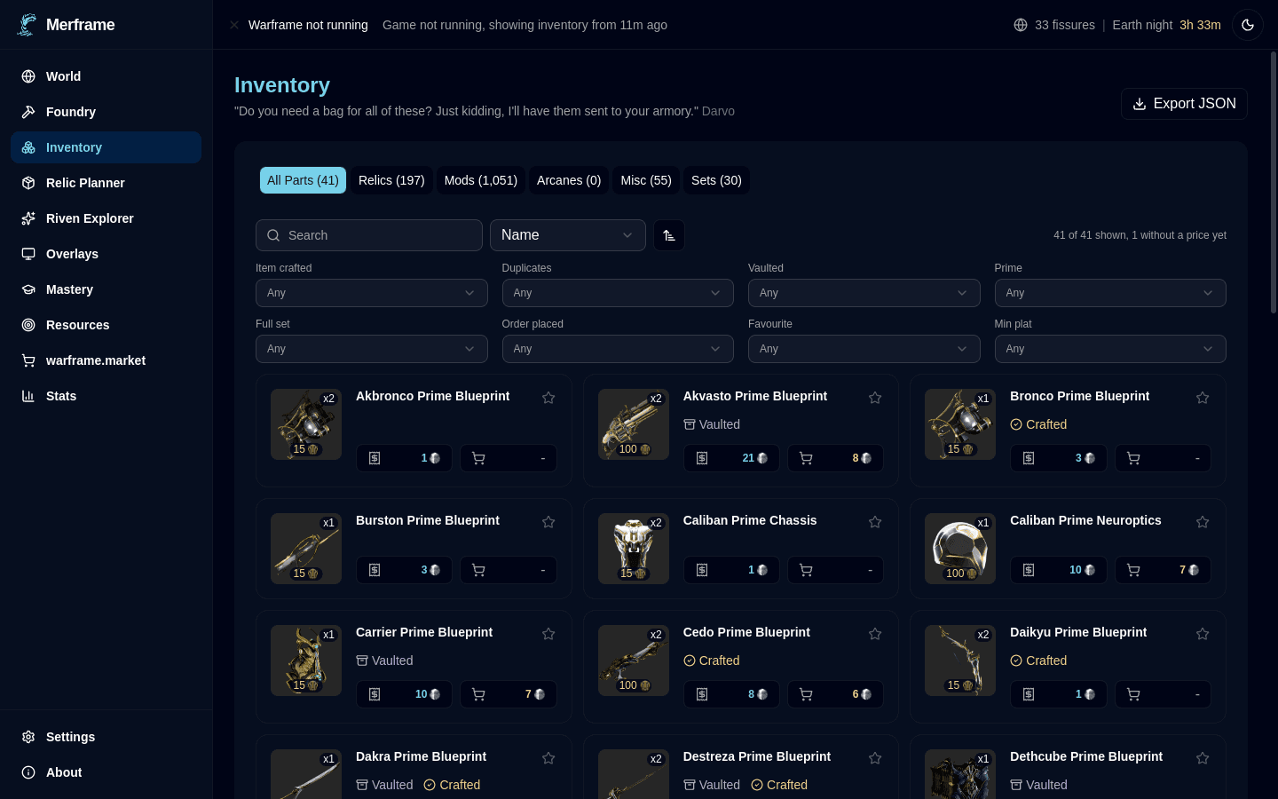This screenshot has height=799, width=1278.
Task: Click the globe icon beside 33 fissures
Action: pos(1021,25)
